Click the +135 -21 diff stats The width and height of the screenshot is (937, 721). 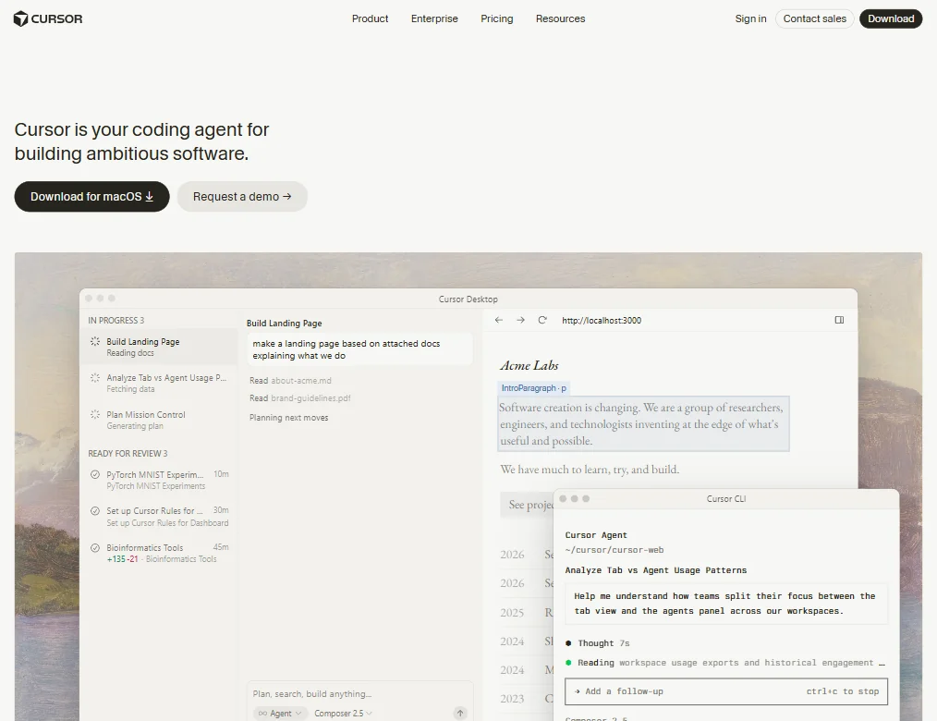(x=122, y=559)
